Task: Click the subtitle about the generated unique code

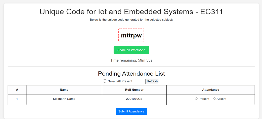Action: coord(131,20)
